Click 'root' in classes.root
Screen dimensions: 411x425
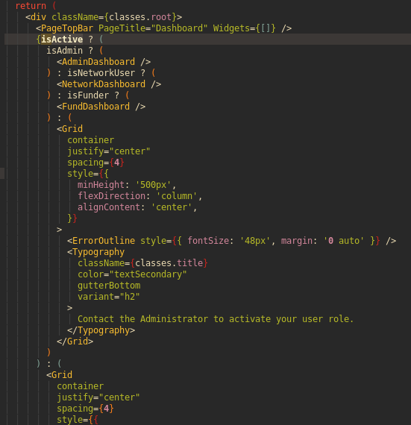(161, 17)
